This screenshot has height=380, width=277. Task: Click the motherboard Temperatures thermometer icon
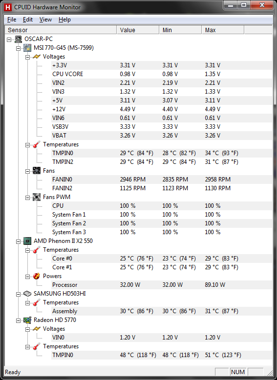click(37, 145)
